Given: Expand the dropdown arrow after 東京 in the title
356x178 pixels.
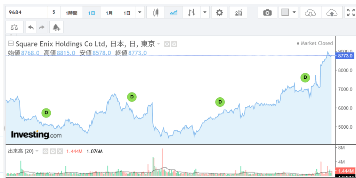Looking at the screenshot, I should pyautogui.click(x=159, y=43).
